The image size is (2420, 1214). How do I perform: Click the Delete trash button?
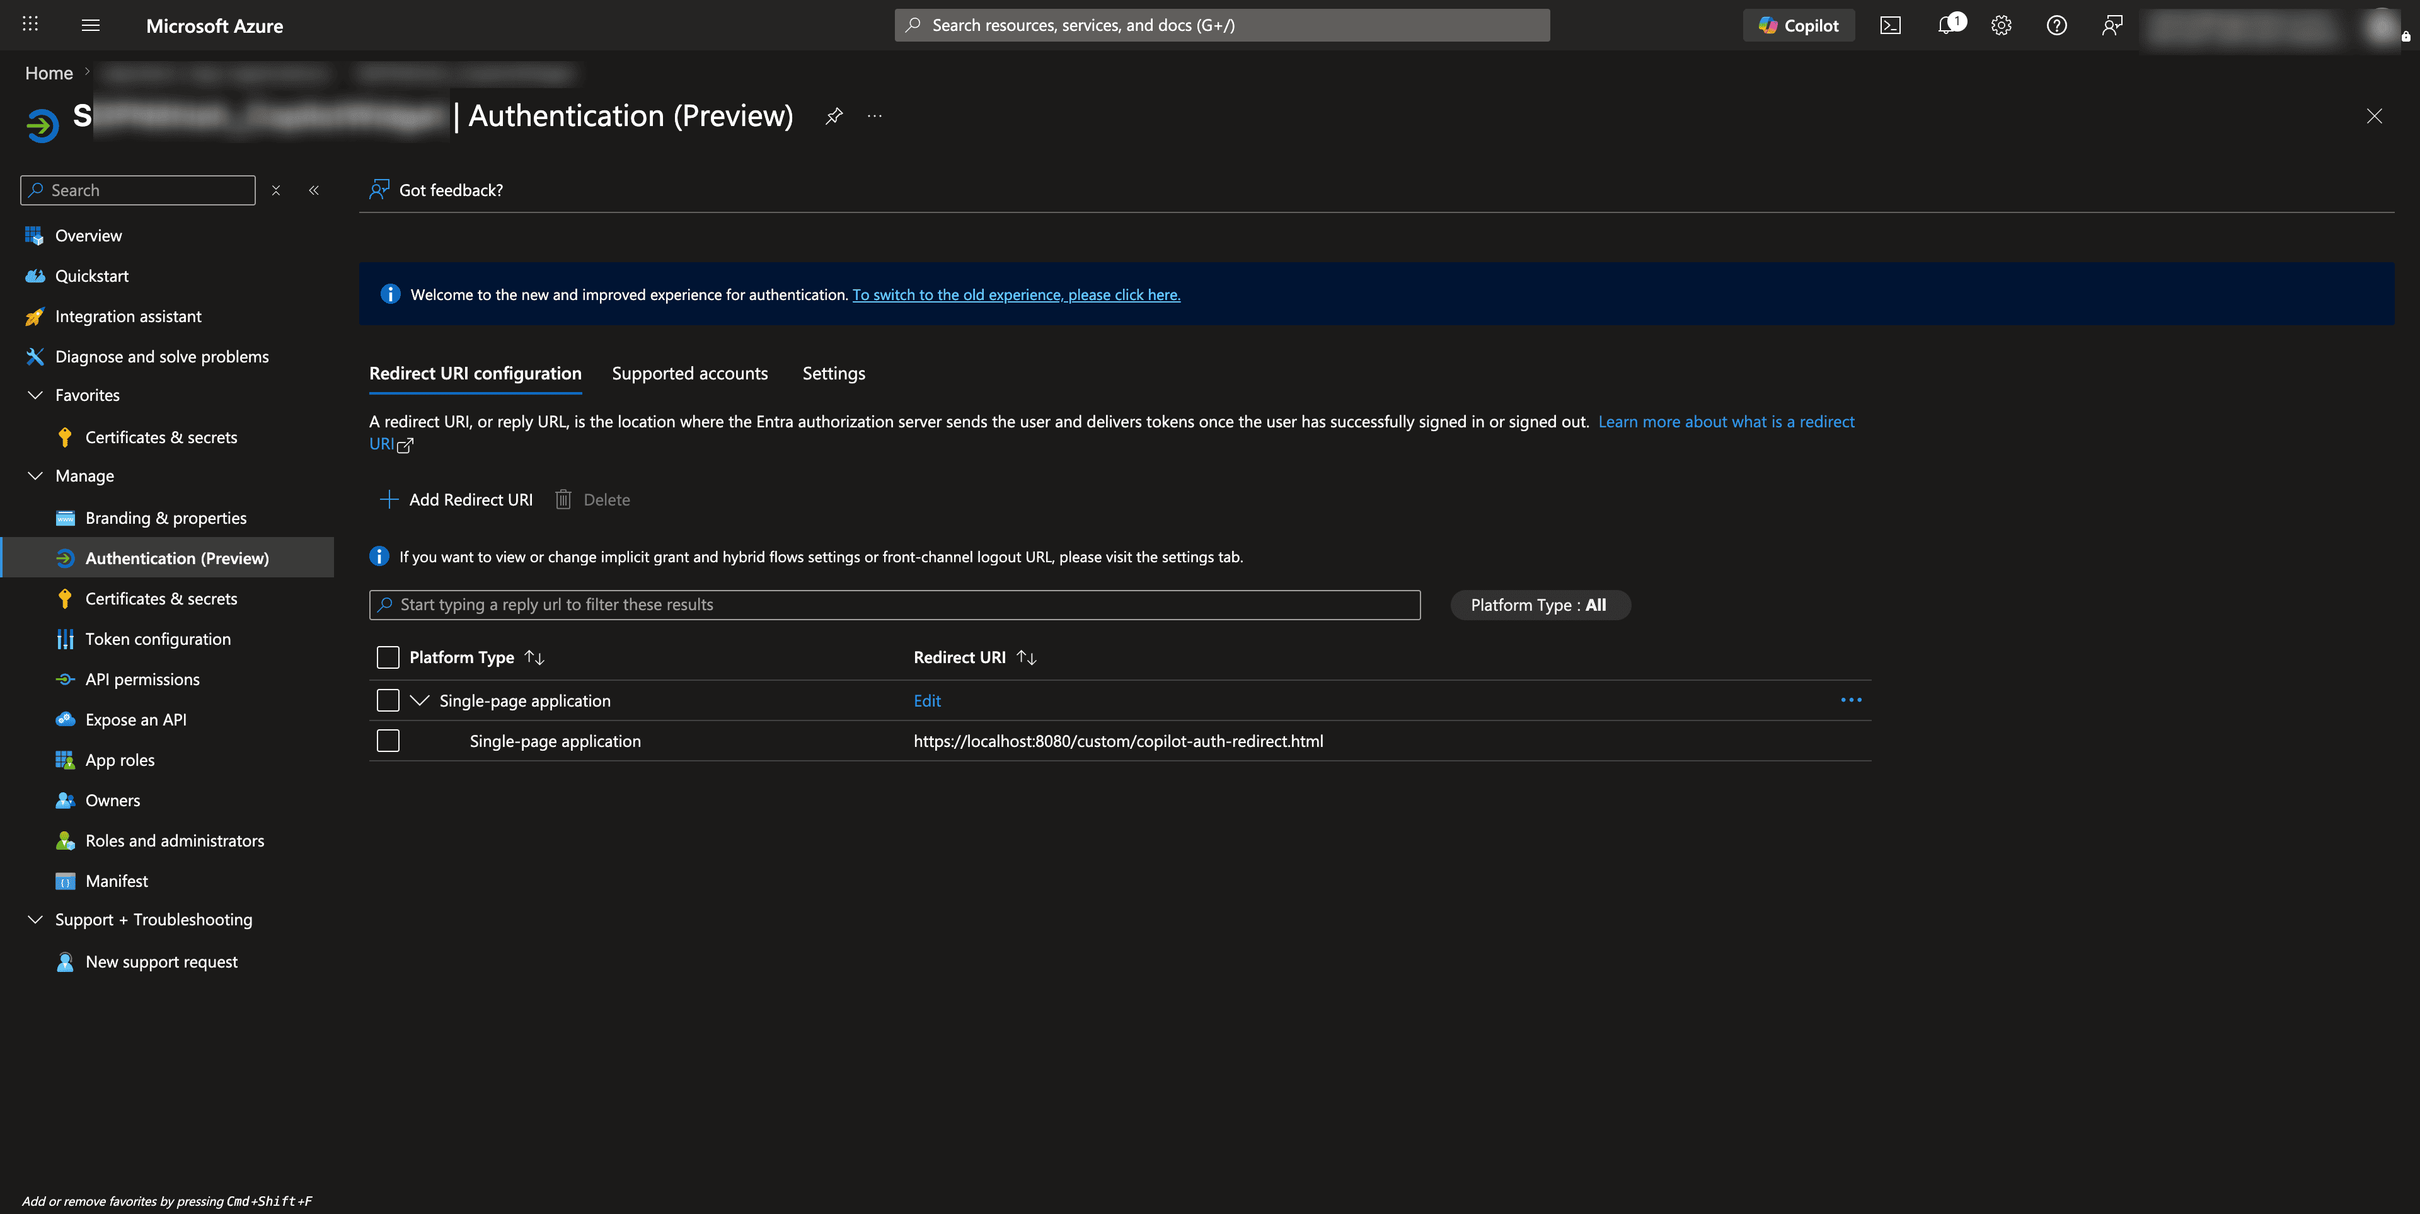click(592, 501)
